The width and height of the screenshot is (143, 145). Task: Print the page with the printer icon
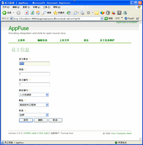[82, 13]
